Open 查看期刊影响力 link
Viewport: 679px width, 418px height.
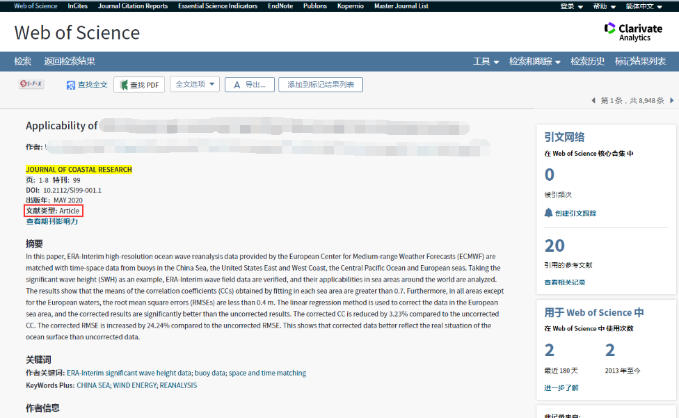tap(52, 221)
